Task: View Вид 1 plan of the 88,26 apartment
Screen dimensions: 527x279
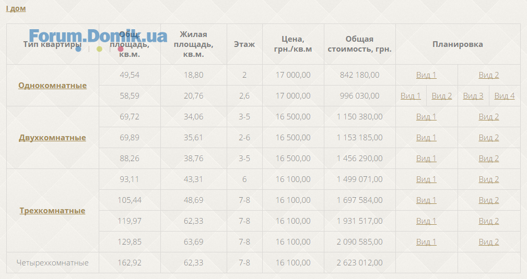Action: coord(426,158)
